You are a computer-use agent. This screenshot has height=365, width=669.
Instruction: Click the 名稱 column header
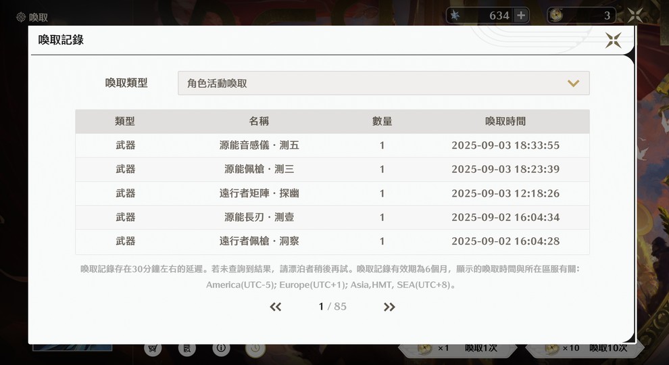point(259,121)
